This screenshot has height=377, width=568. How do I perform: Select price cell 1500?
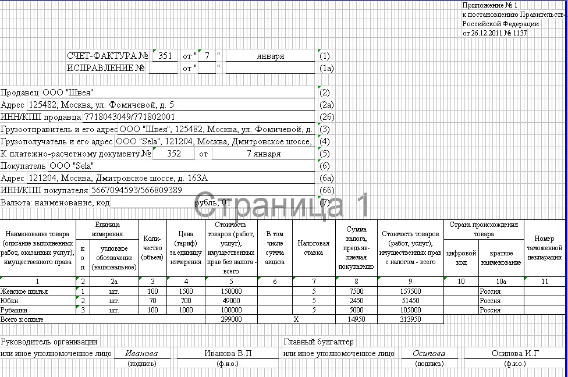click(186, 291)
